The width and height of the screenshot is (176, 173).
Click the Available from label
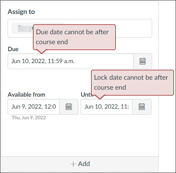click(26, 95)
